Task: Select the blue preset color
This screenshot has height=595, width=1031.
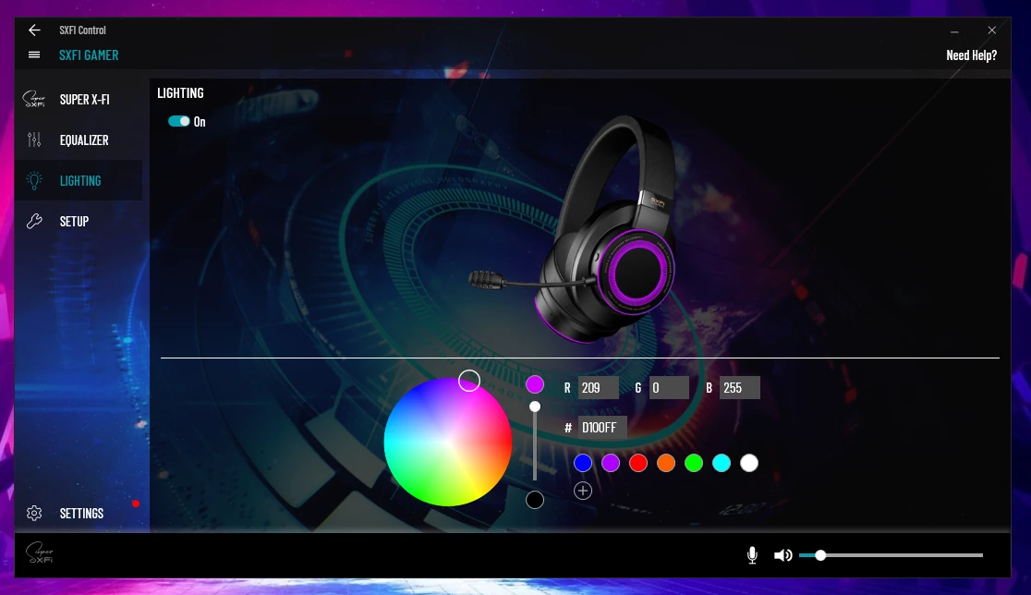Action: [x=583, y=463]
